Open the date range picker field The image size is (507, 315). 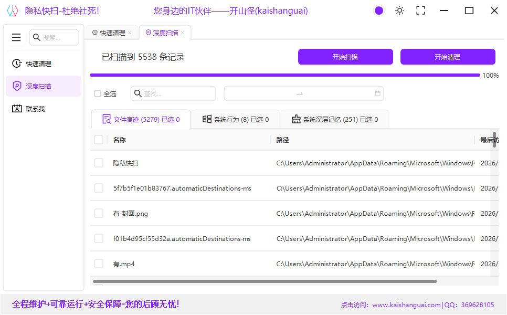coord(303,93)
